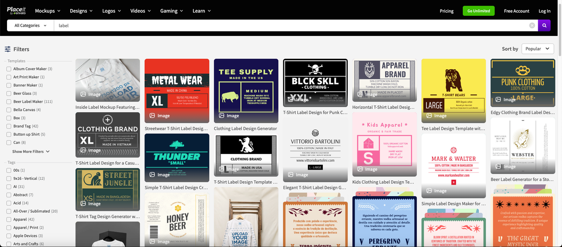Viewport: 562px width, 247px height.
Task: Tick the Abstract tag checkbox
Action: [x=9, y=195]
